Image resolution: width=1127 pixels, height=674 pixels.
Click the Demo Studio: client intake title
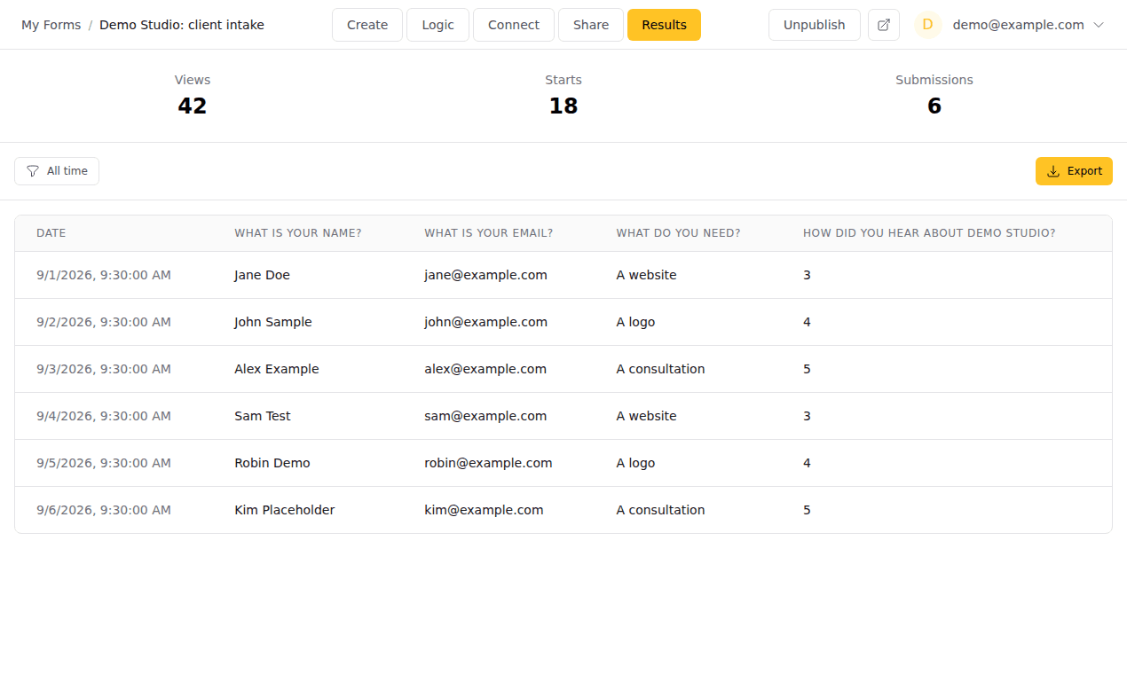[182, 25]
